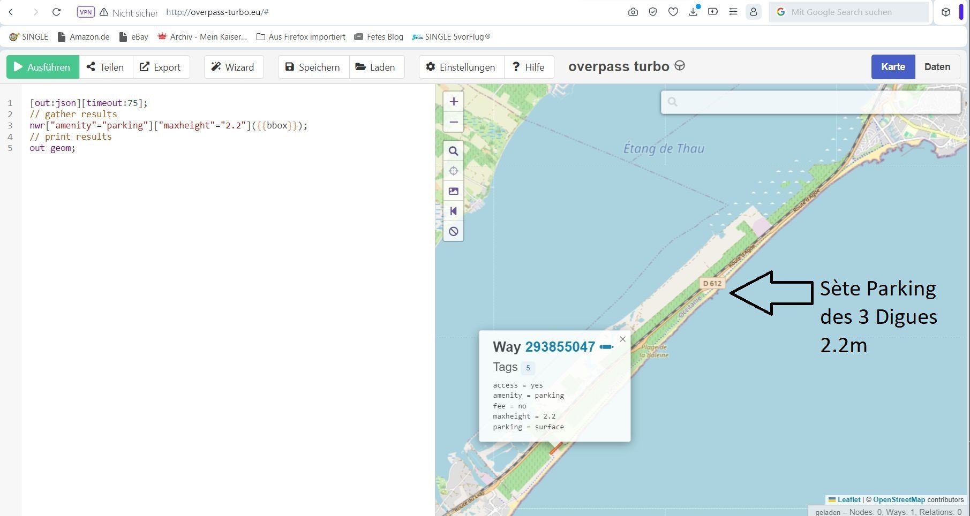Open browser downloads icon

[x=693, y=12]
